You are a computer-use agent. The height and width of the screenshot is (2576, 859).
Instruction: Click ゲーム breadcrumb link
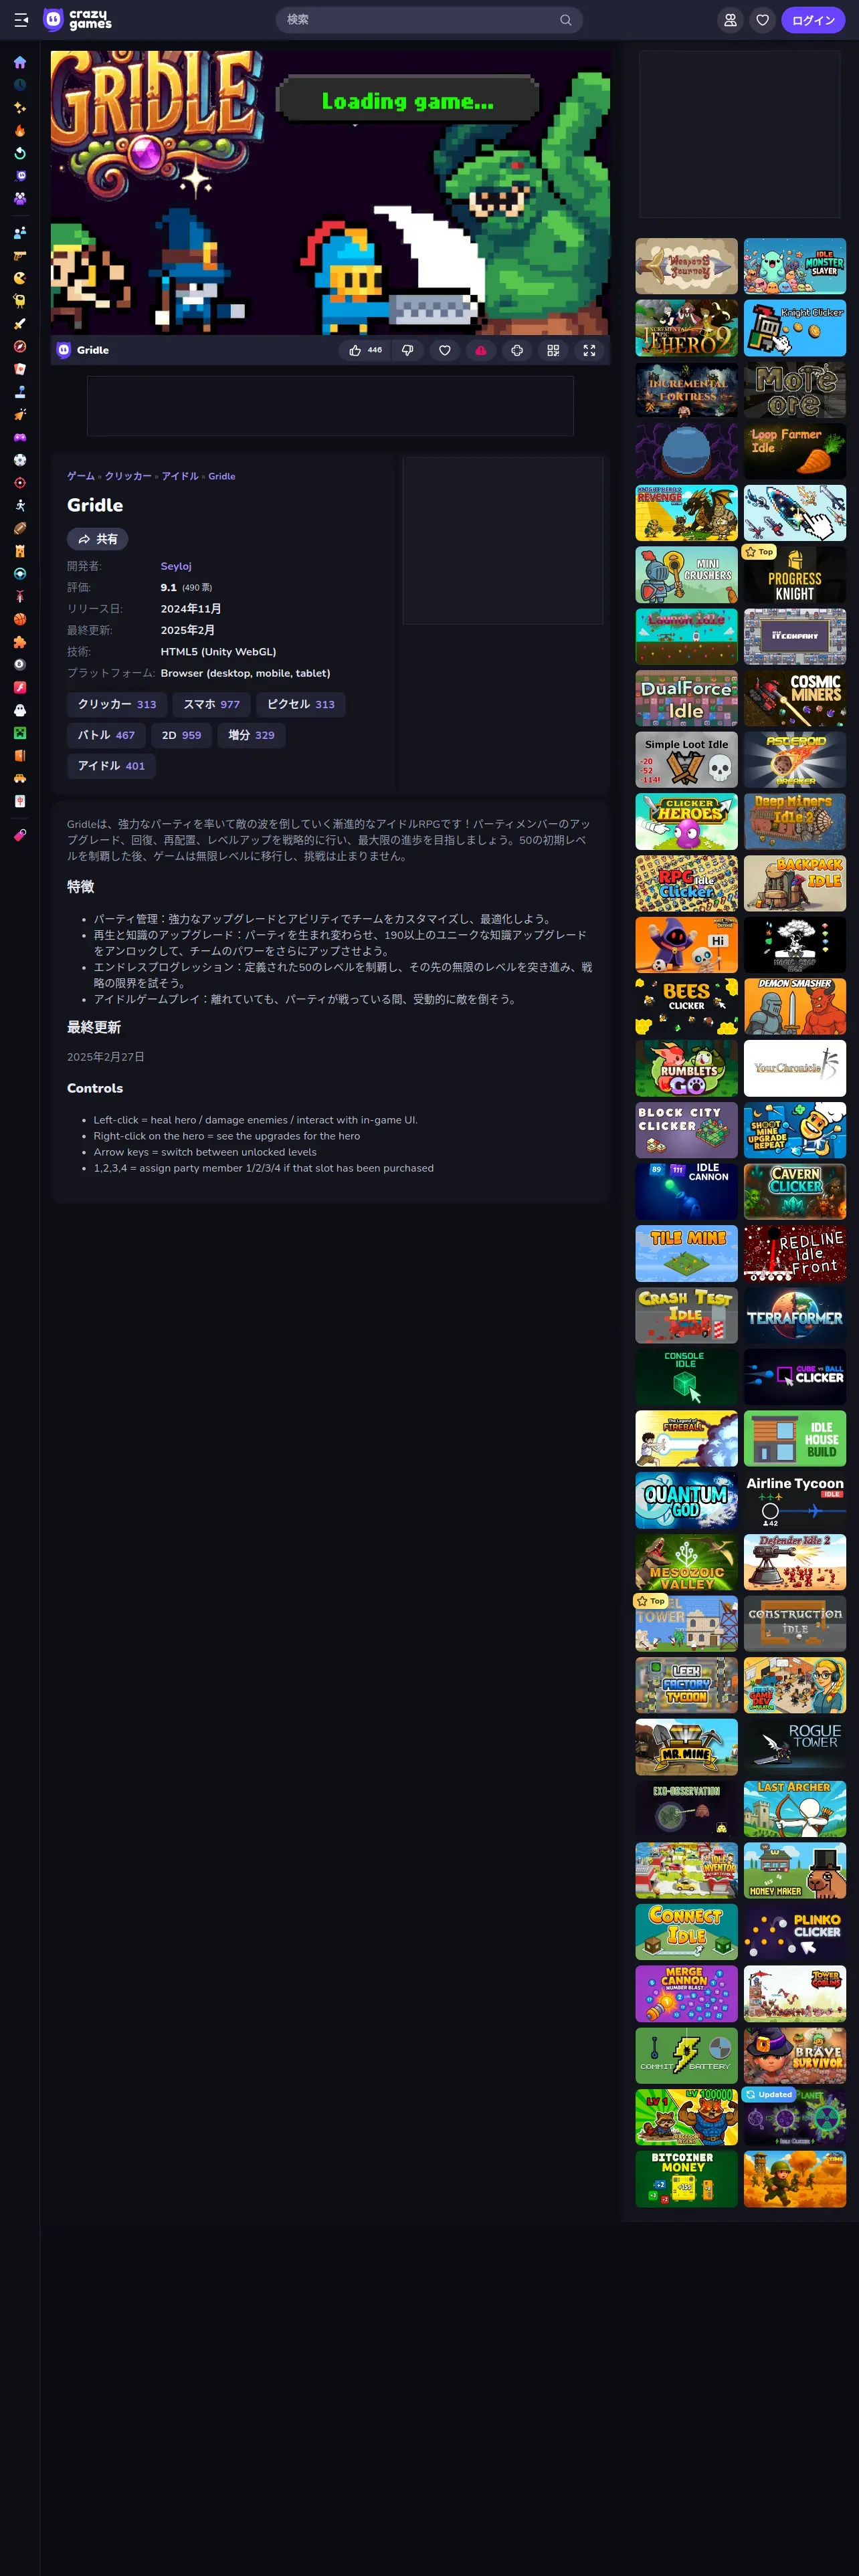click(x=81, y=476)
